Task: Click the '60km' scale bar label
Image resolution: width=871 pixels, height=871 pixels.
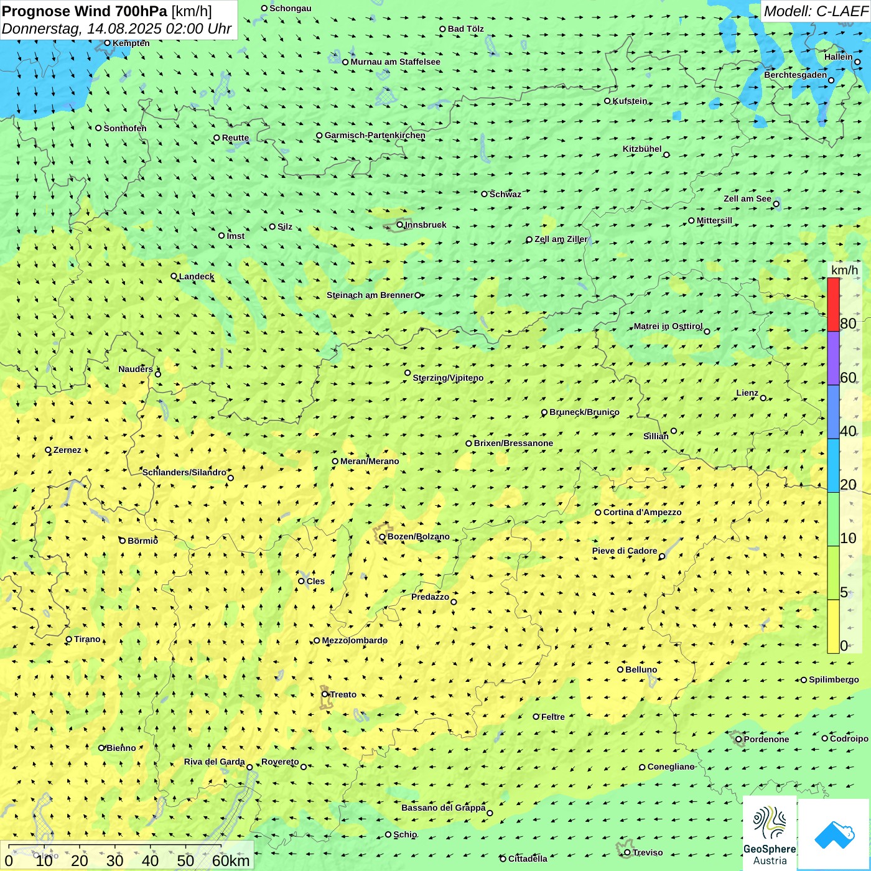Action: point(231,860)
